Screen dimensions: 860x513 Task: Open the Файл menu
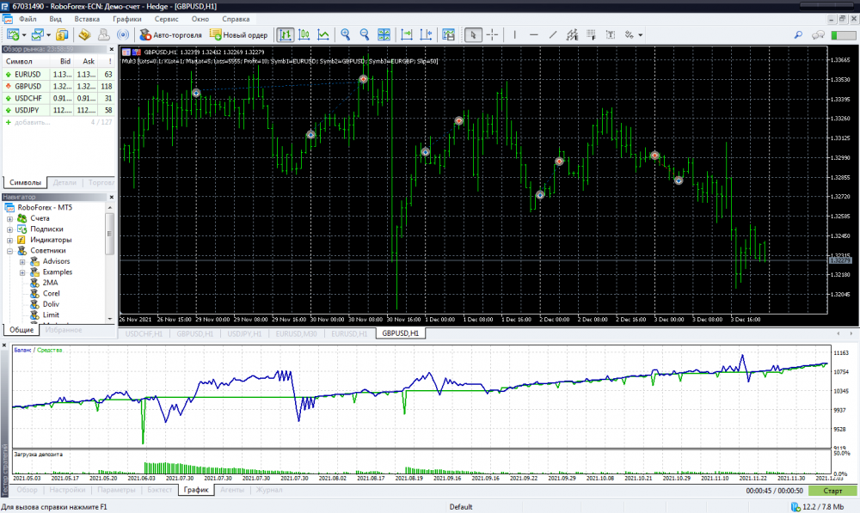click(x=28, y=19)
